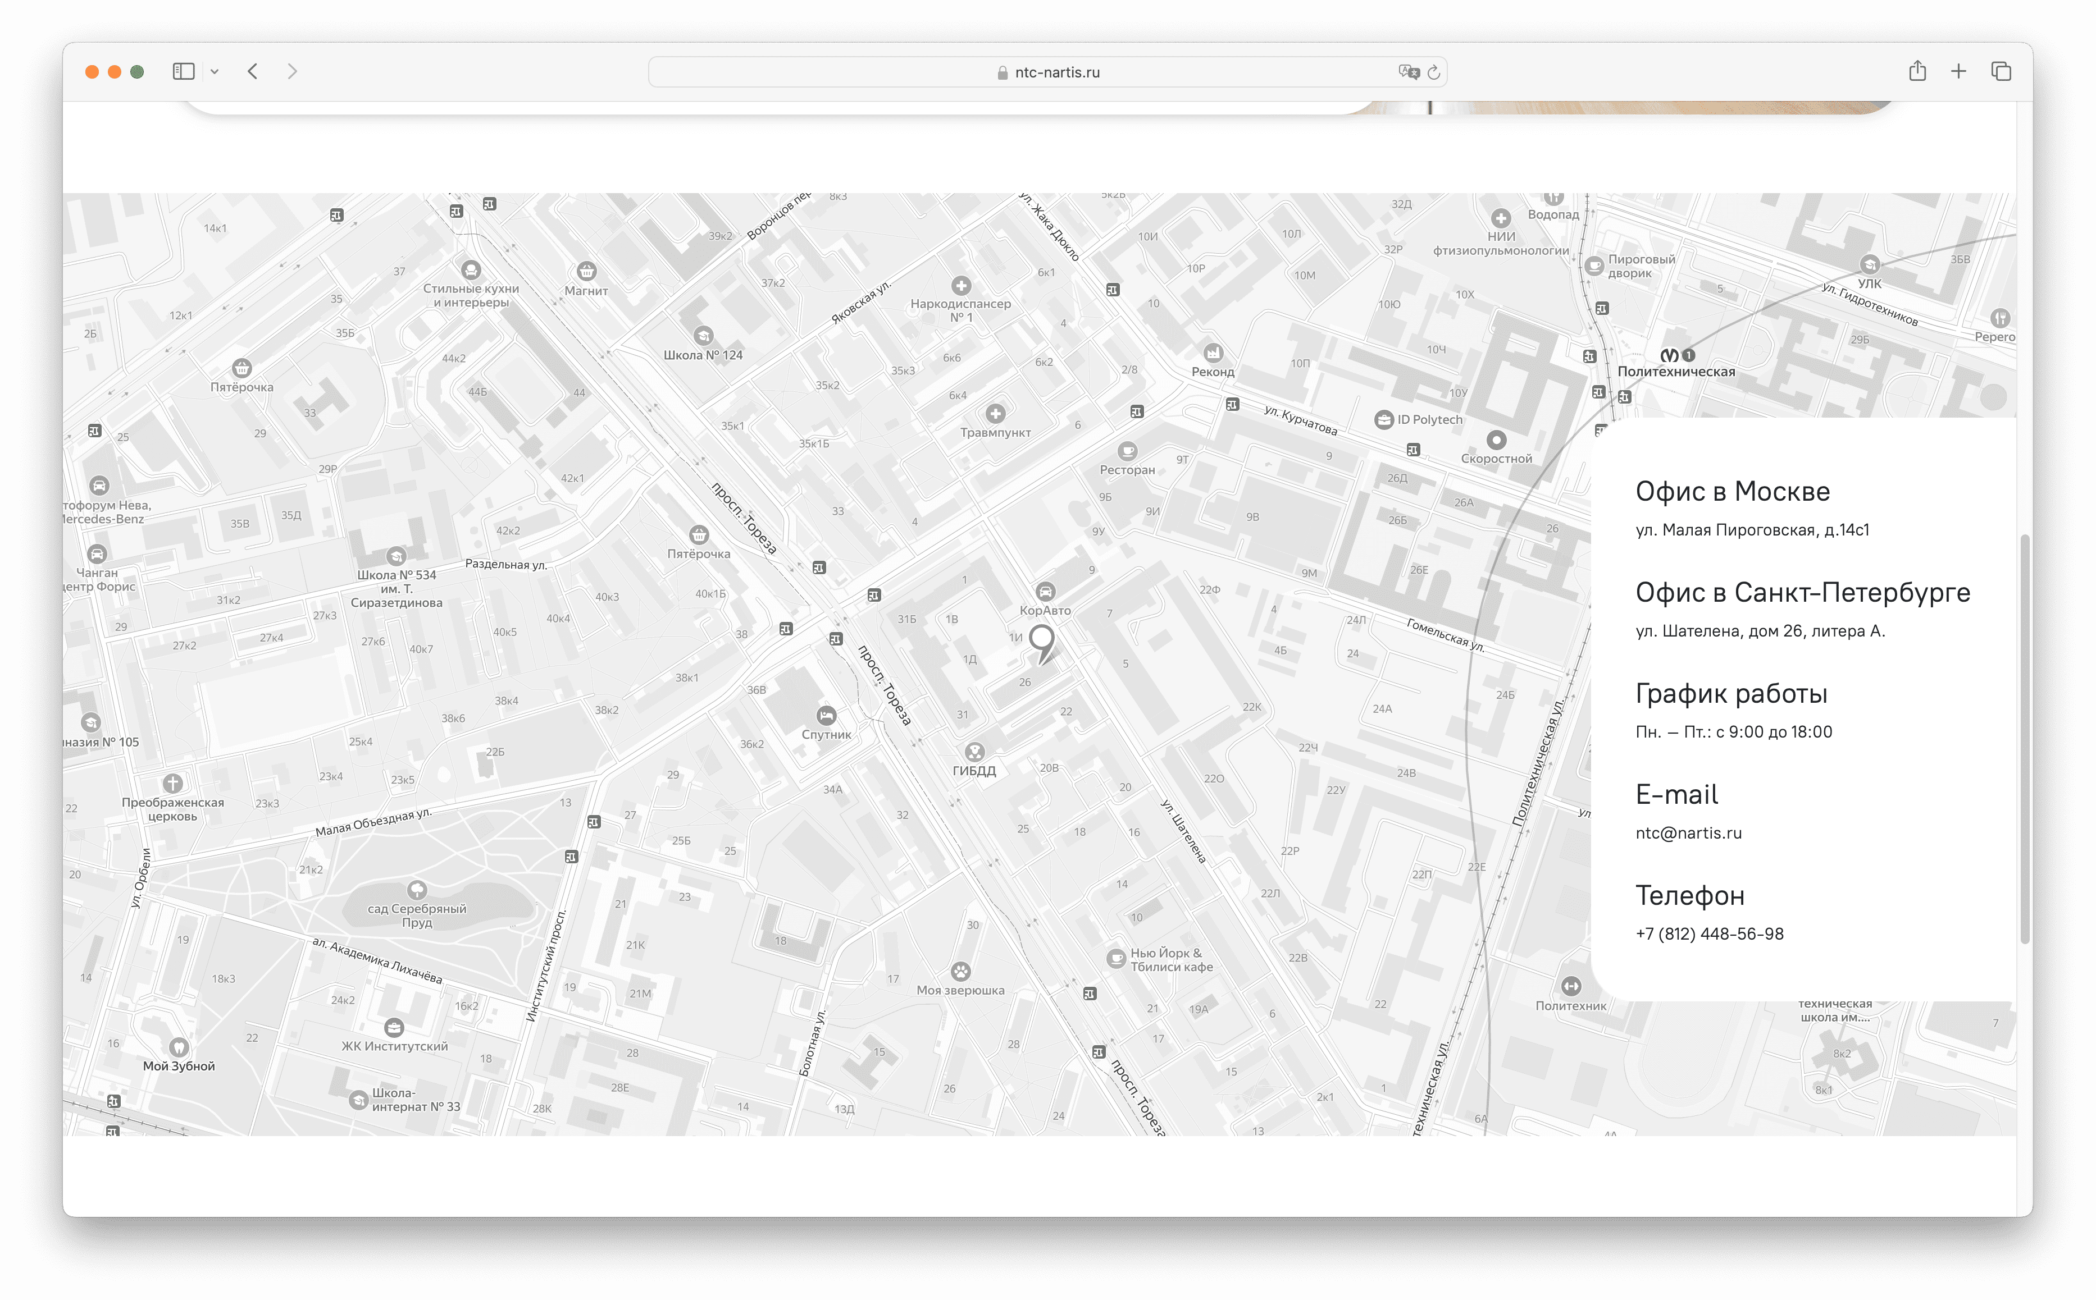Image resolution: width=2096 pixels, height=1300 pixels.
Task: Select the Моя зверюшка marker
Action: coord(961,972)
